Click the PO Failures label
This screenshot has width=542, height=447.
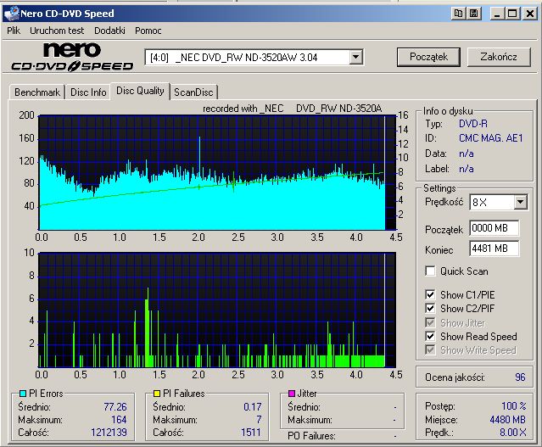click(x=311, y=436)
